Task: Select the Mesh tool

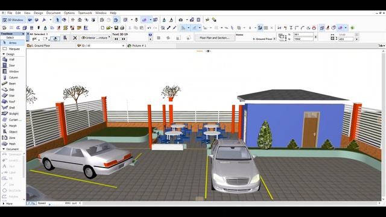Action: (12, 143)
